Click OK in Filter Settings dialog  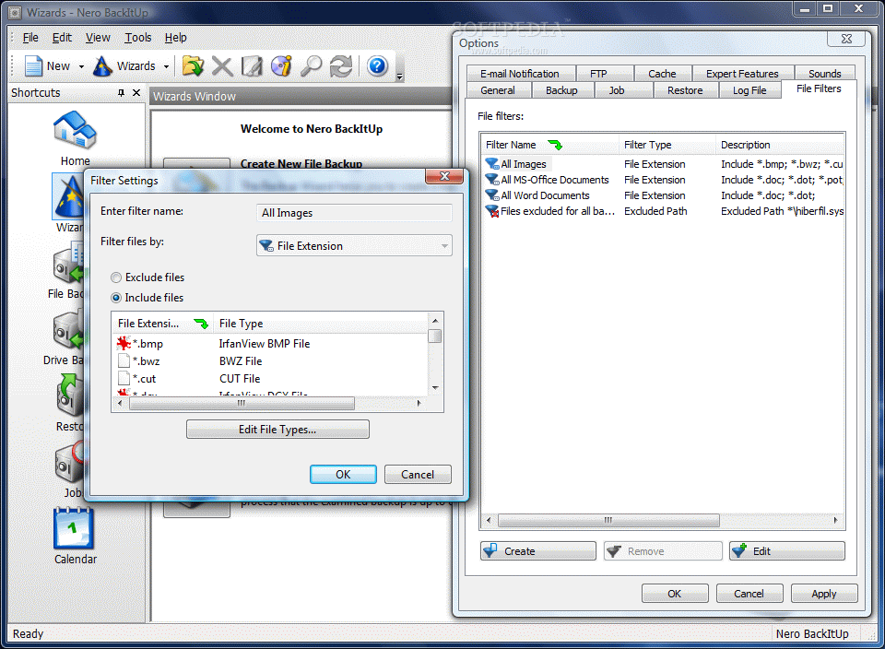343,475
